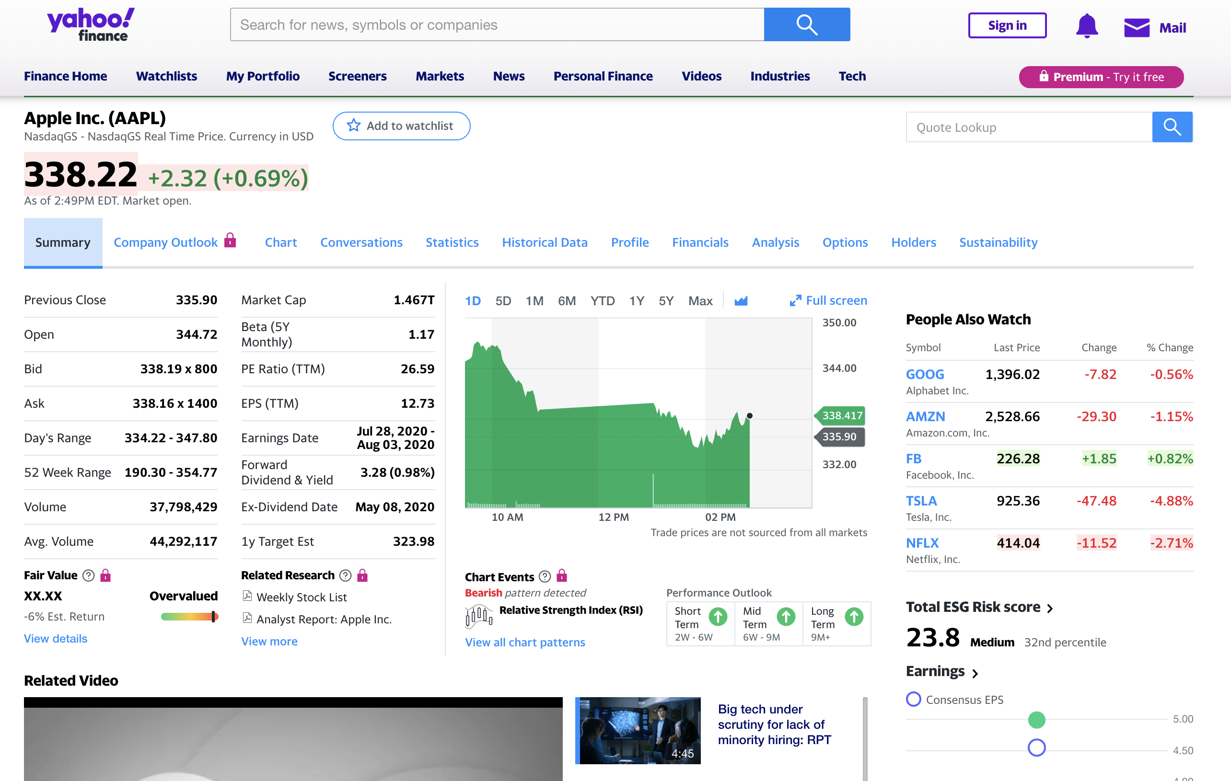Click Related Research help question mark
The height and width of the screenshot is (781, 1231).
point(346,575)
